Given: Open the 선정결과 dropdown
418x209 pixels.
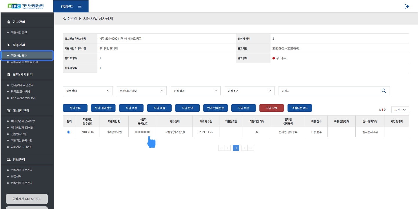Looking at the screenshot, I should coord(196,91).
